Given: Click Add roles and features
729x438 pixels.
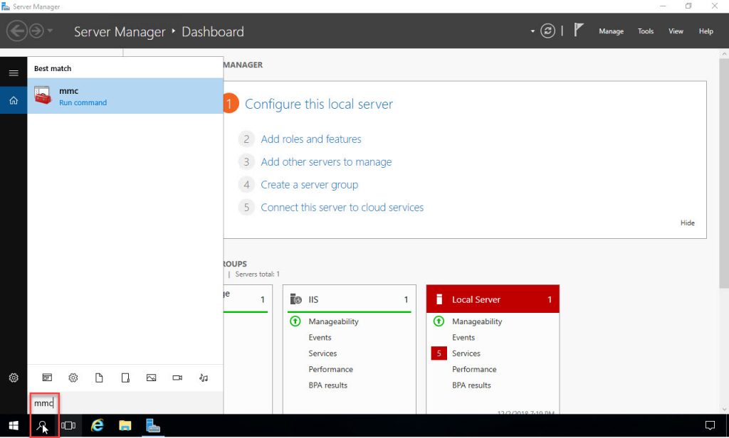Looking at the screenshot, I should (311, 139).
